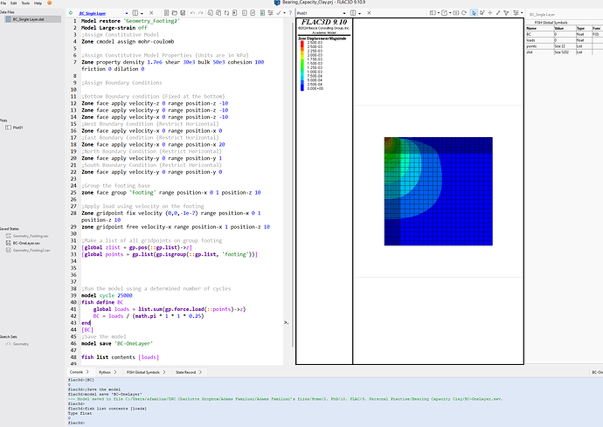
Task: Open the dropdown beside the plot panel view icon
Action: (439, 13)
